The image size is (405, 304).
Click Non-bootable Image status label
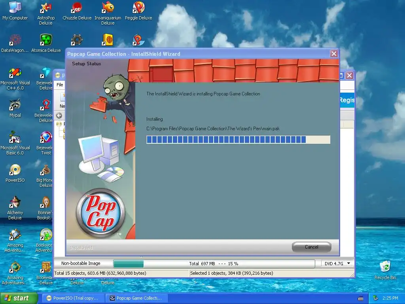coord(81,263)
